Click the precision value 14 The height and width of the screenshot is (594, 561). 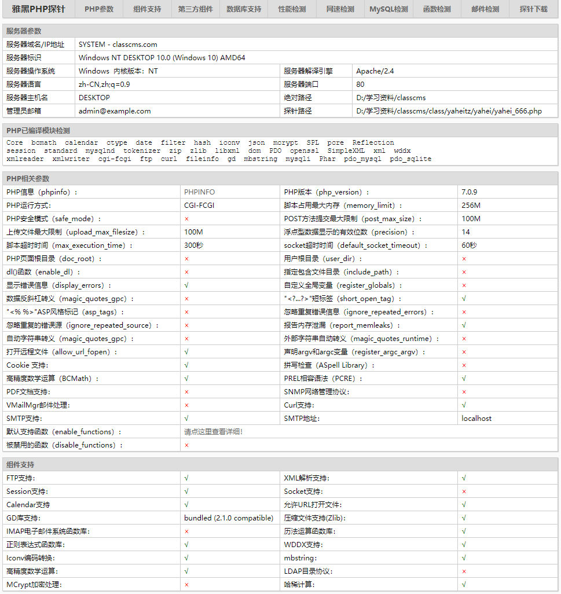(465, 232)
